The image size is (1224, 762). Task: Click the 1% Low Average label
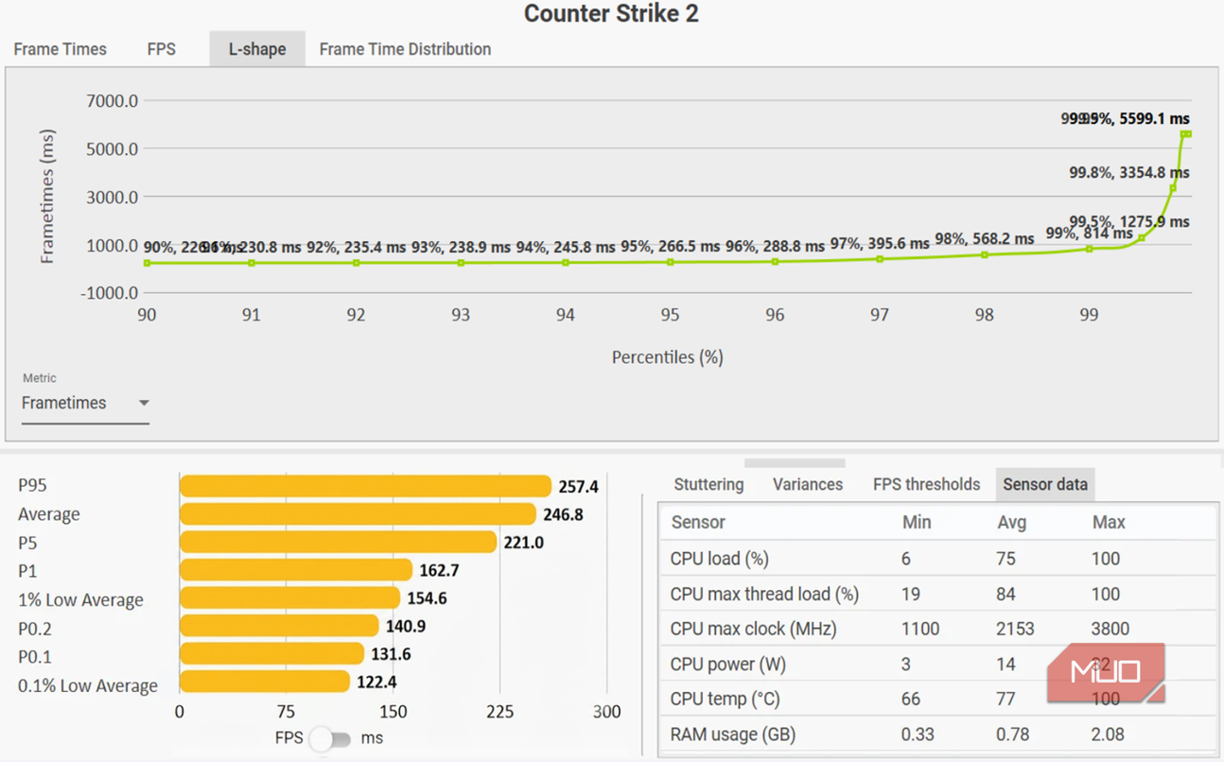click(x=80, y=600)
